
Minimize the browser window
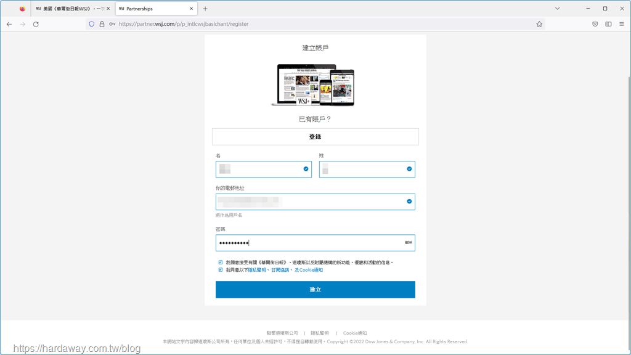(588, 9)
